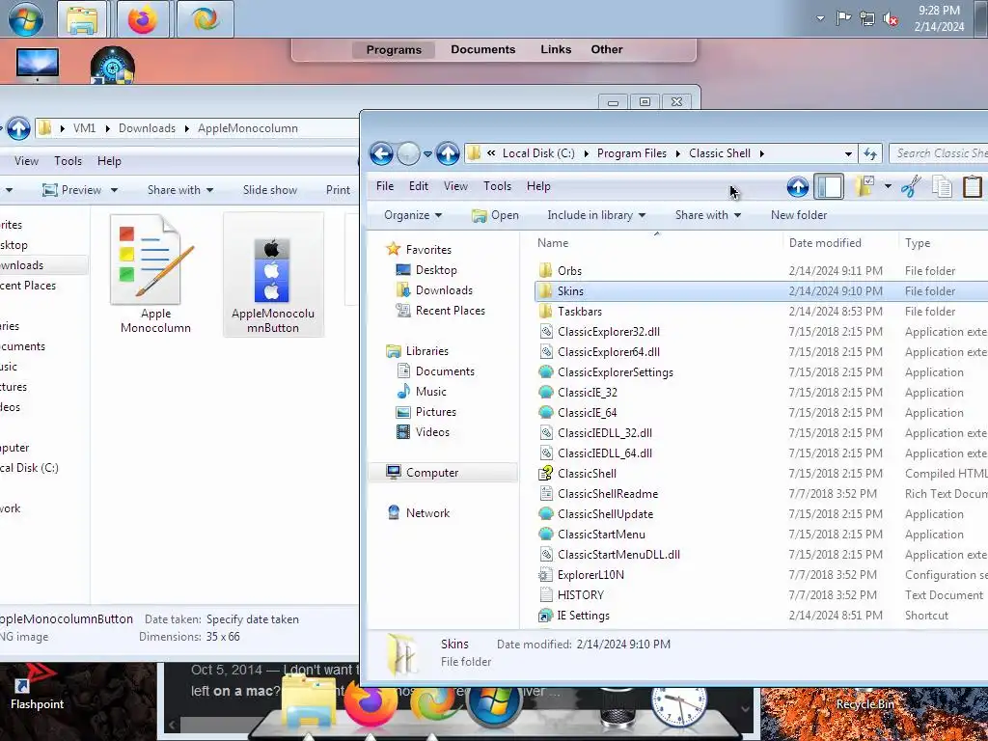Screen dimensions: 988x741
Task: Go back in the Classic Shell window
Action: click(381, 153)
